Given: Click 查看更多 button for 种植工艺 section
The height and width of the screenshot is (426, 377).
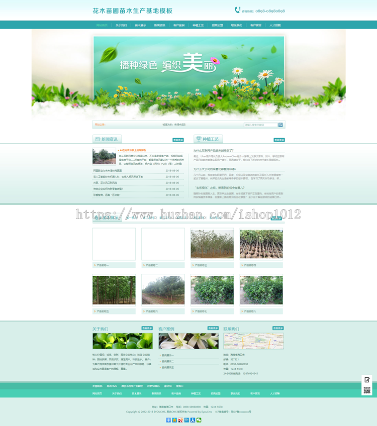Looking at the screenshot, I should (x=279, y=140).
